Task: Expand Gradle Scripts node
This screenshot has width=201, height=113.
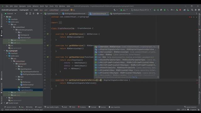Action: [4, 103]
